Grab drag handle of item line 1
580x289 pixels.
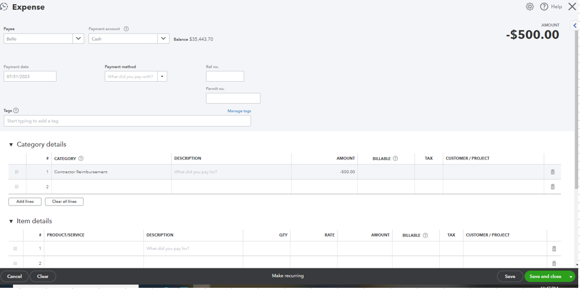[x=15, y=249]
